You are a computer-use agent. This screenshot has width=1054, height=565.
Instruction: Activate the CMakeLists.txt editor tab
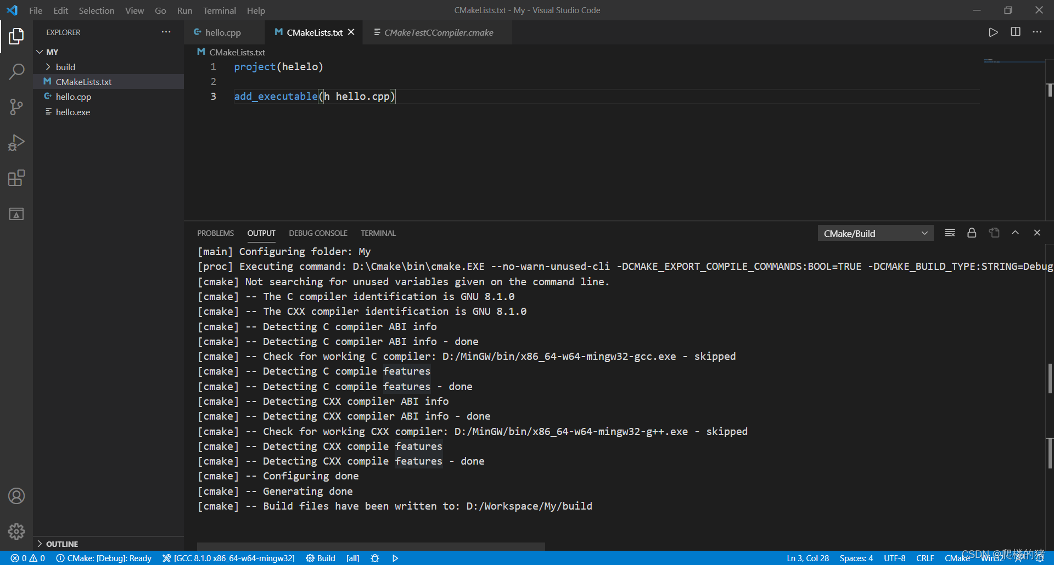315,32
